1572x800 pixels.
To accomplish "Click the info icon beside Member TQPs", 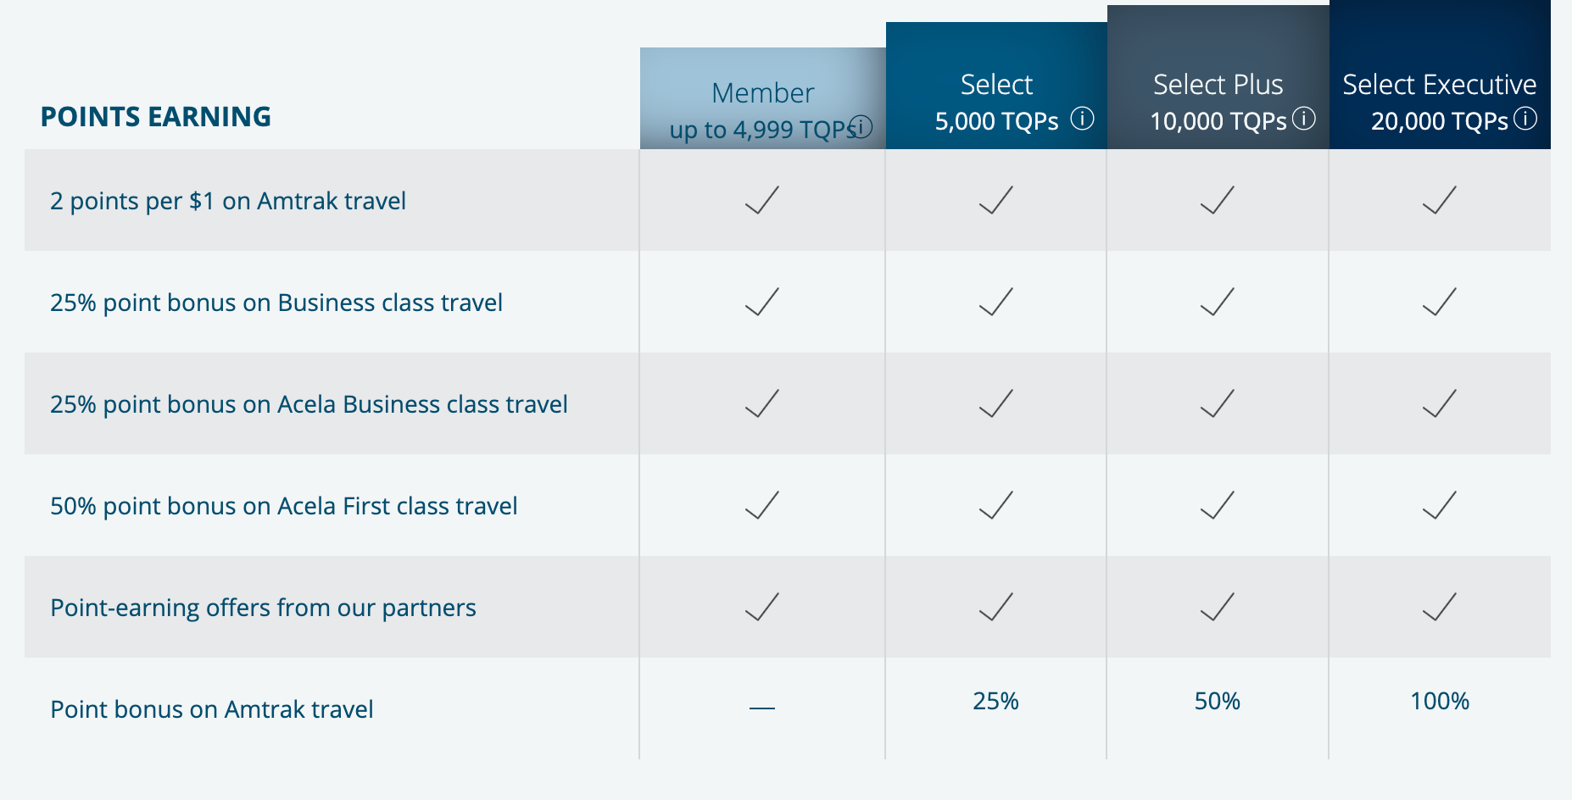I will [x=861, y=126].
